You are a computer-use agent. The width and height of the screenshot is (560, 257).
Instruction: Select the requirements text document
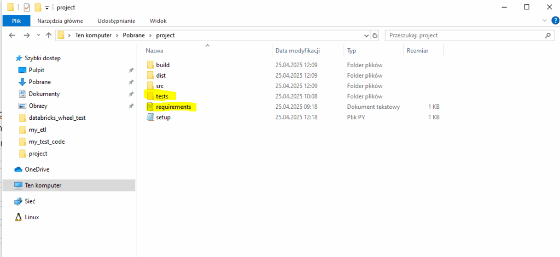click(173, 107)
